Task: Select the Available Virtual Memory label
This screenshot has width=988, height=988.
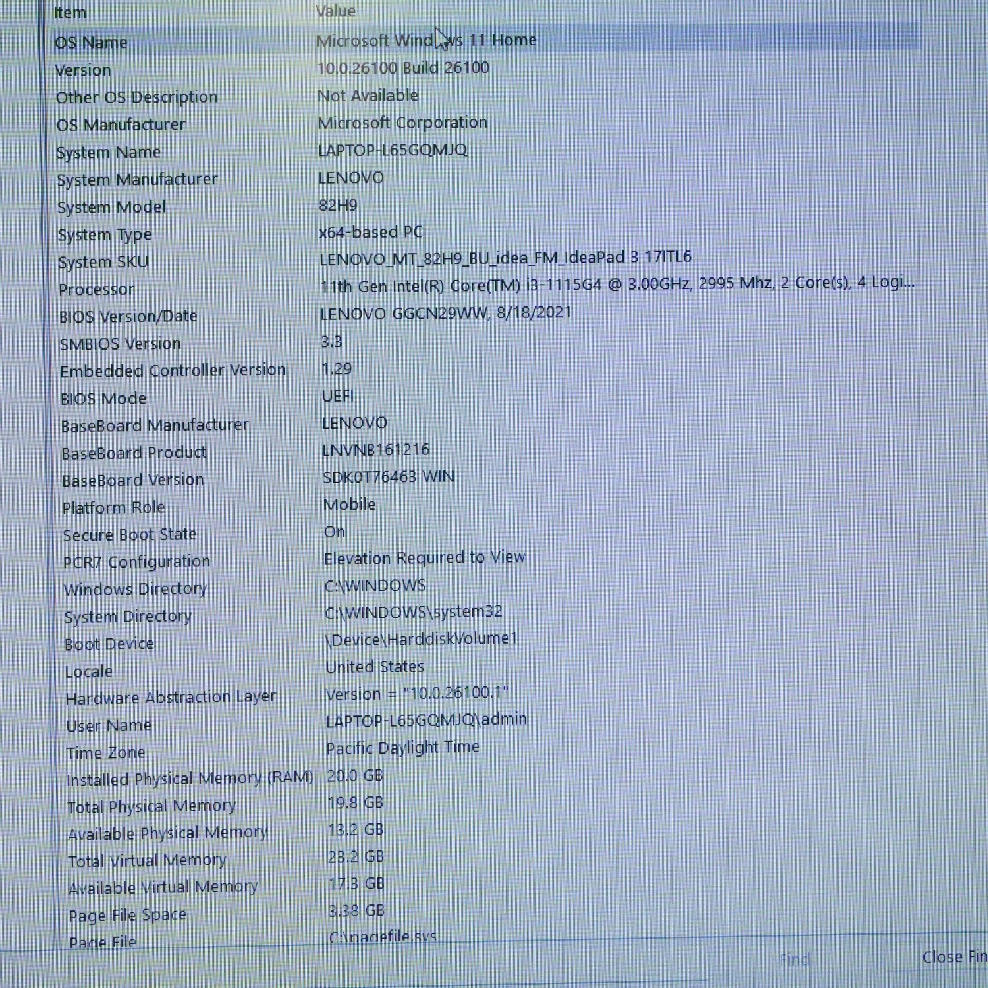Action: tap(163, 888)
